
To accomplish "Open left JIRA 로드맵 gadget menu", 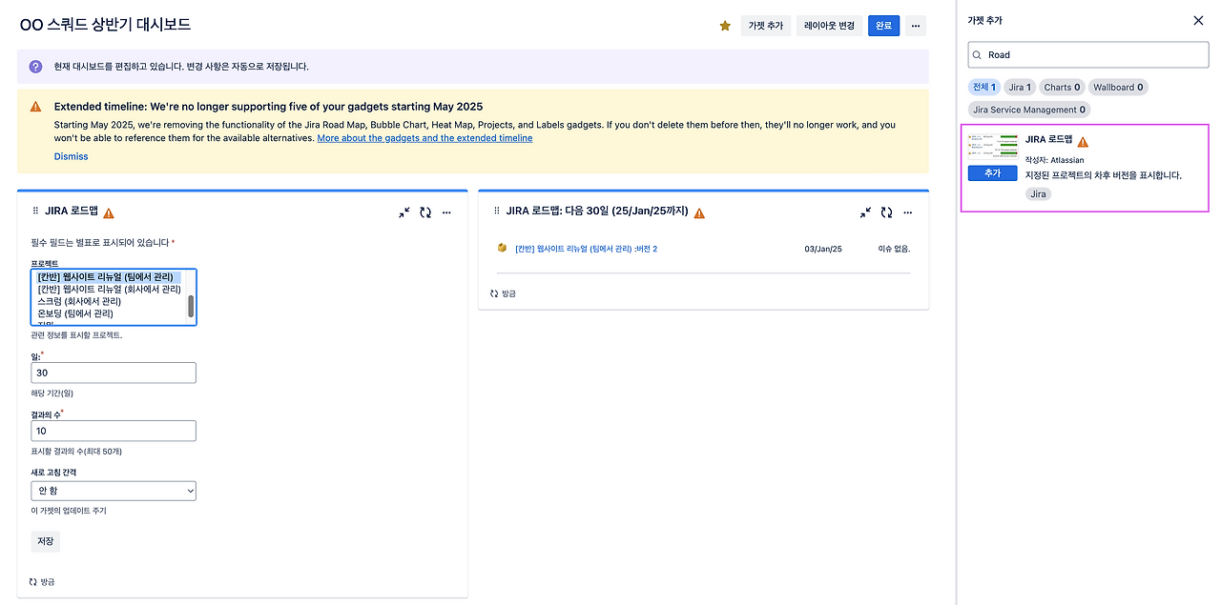I will tap(446, 212).
